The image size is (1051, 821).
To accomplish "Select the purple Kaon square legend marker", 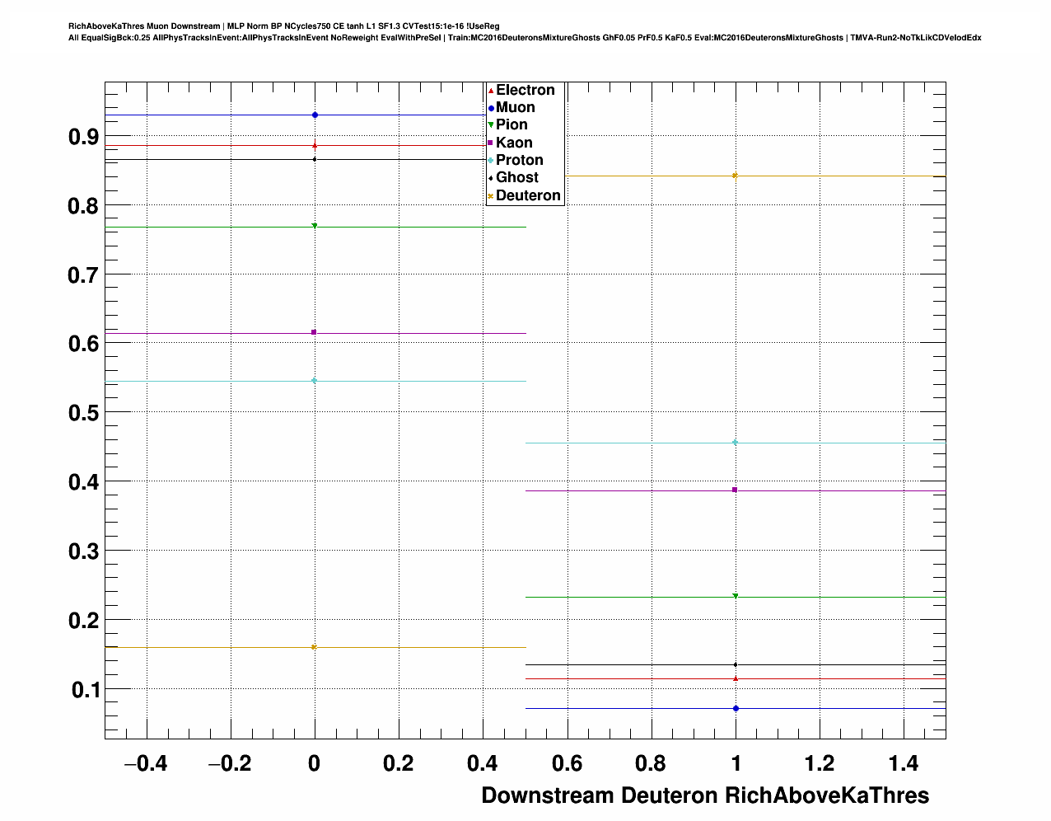I will click(x=491, y=143).
